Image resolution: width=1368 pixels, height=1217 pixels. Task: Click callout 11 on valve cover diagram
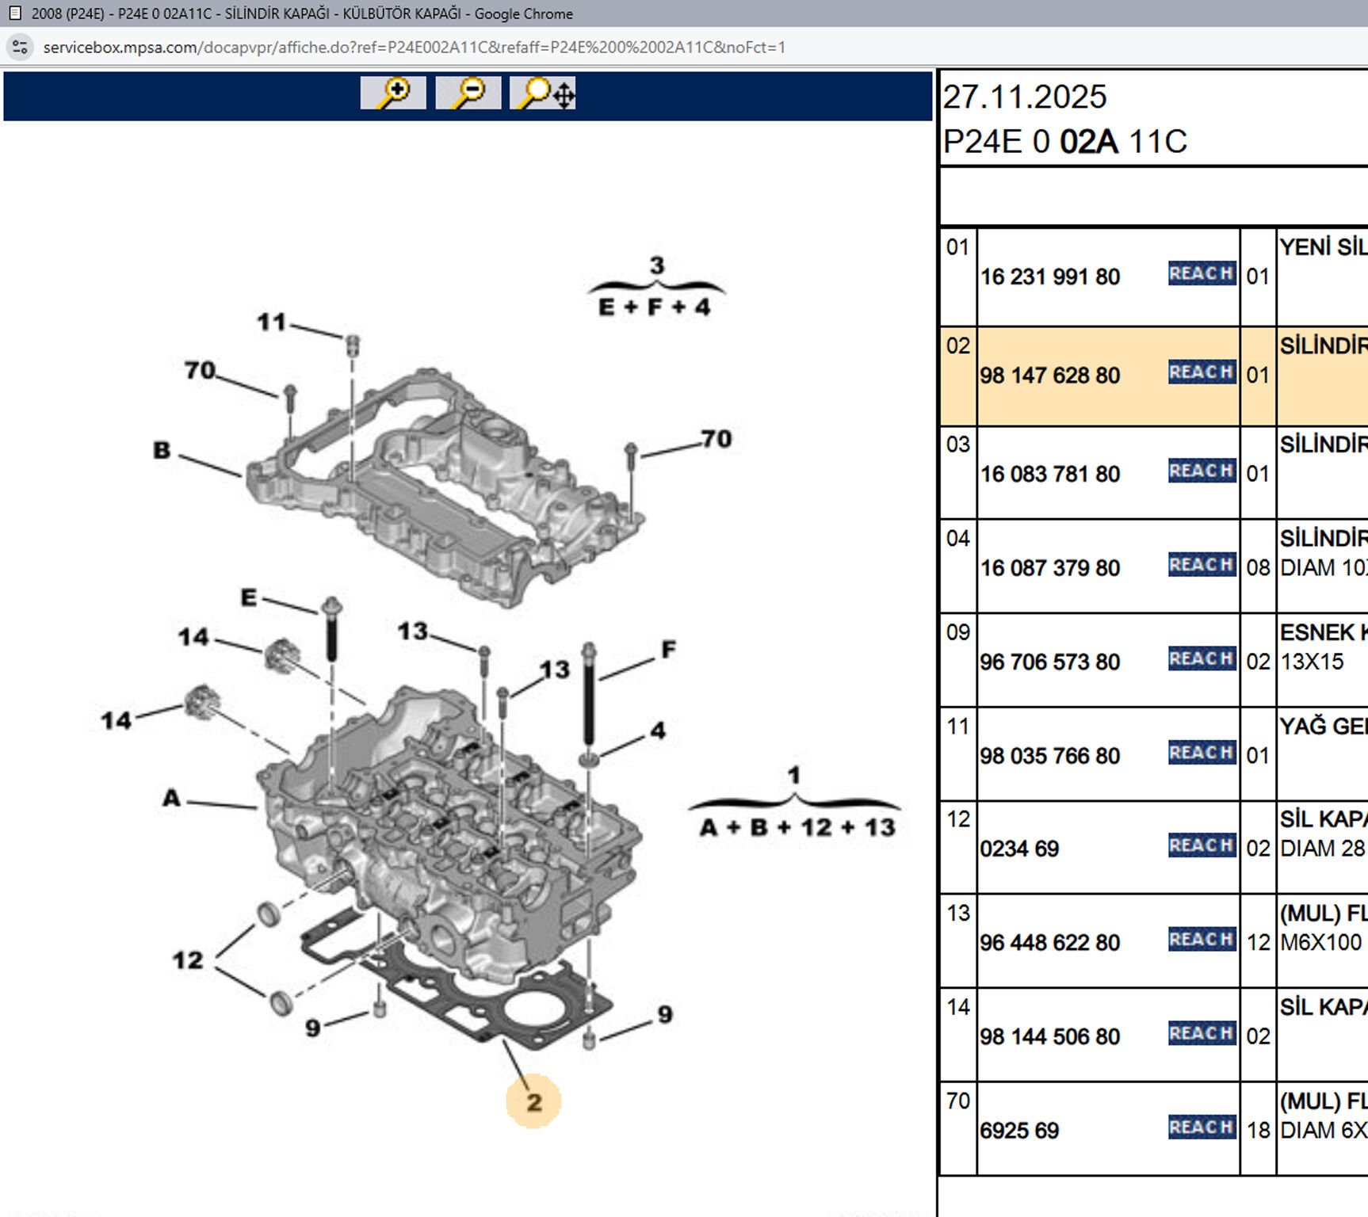tap(271, 322)
